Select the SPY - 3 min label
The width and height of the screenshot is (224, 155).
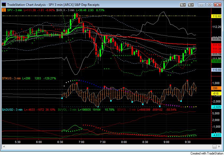15,10
